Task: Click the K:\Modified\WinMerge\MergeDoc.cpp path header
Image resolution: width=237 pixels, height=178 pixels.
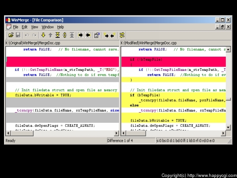Action: click(x=149, y=43)
